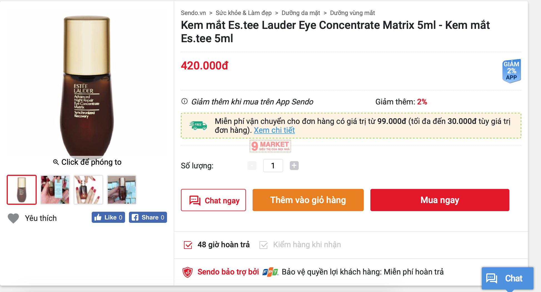Click the 9 Market shop logo
The height and width of the screenshot is (292, 541).
pyautogui.click(x=270, y=146)
